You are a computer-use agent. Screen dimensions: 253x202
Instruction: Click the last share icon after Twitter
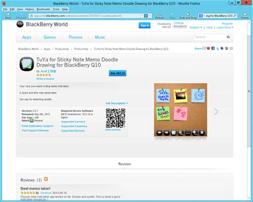[x=231, y=48]
